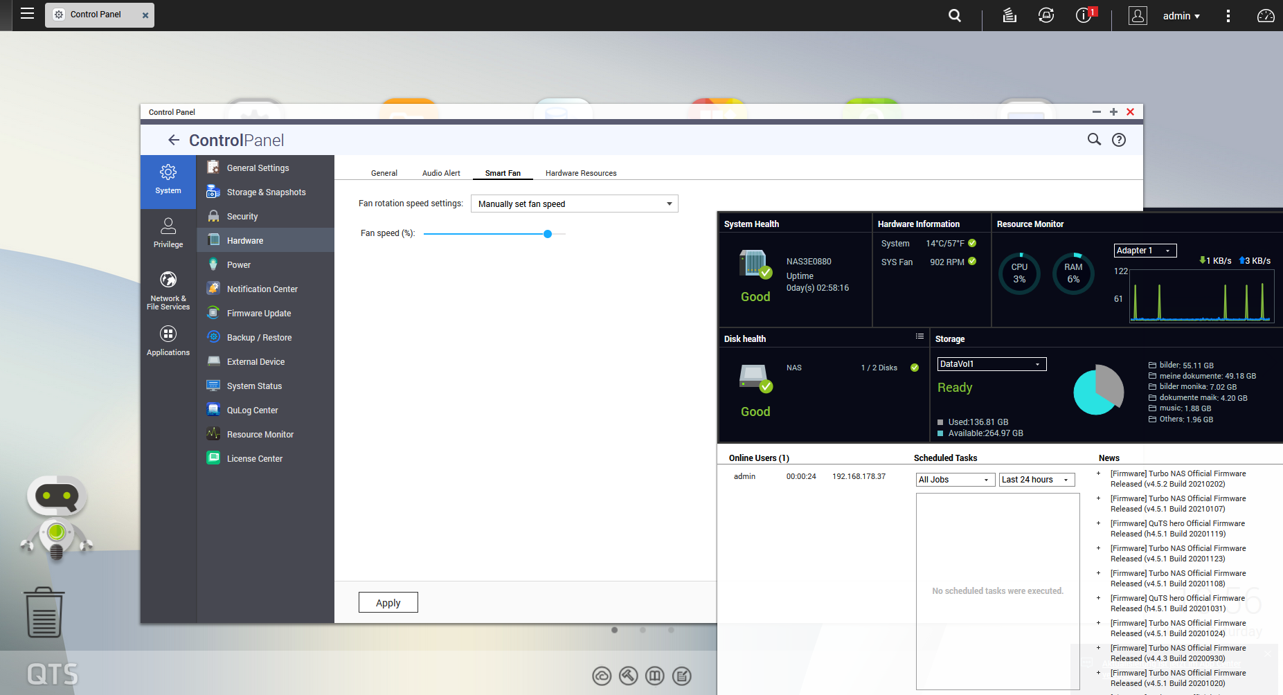Open the myQNAPcloud icon in the dock
Viewport: 1283px width, 695px height.
point(602,676)
